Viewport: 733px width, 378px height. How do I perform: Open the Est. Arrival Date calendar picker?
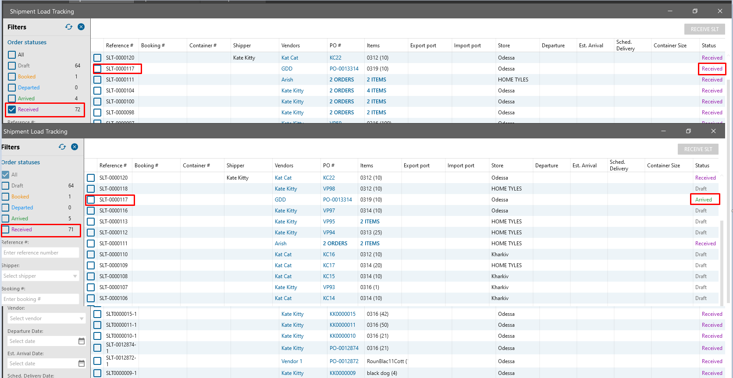(x=82, y=364)
